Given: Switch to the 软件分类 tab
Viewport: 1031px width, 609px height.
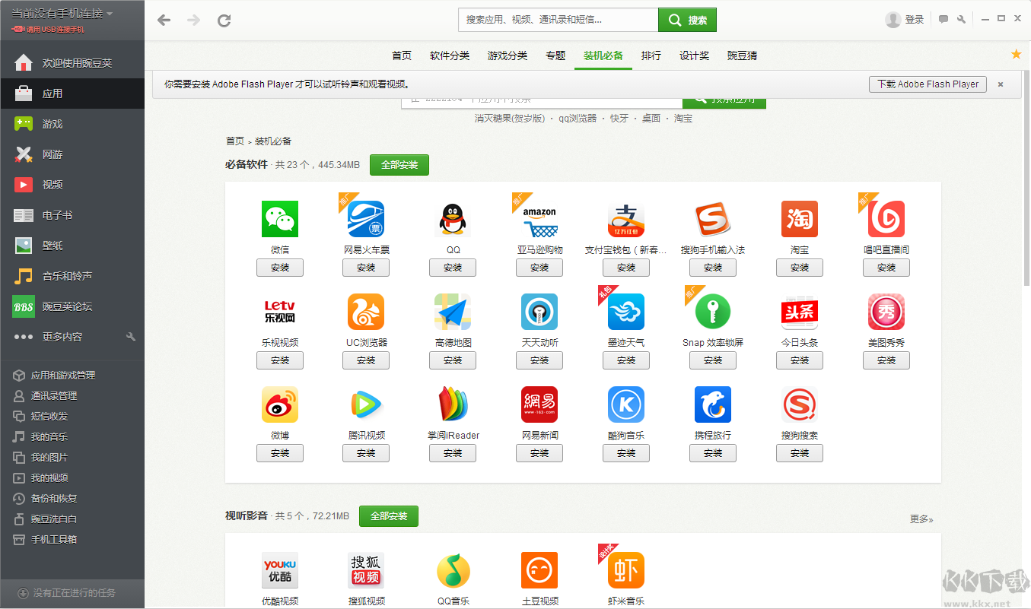Looking at the screenshot, I should coord(450,56).
